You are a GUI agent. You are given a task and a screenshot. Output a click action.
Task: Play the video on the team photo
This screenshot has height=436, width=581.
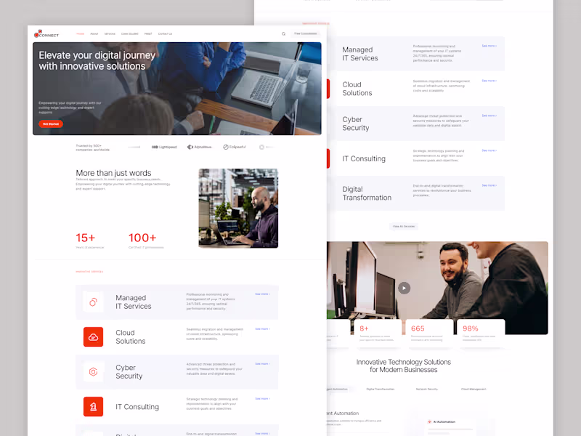(x=404, y=288)
